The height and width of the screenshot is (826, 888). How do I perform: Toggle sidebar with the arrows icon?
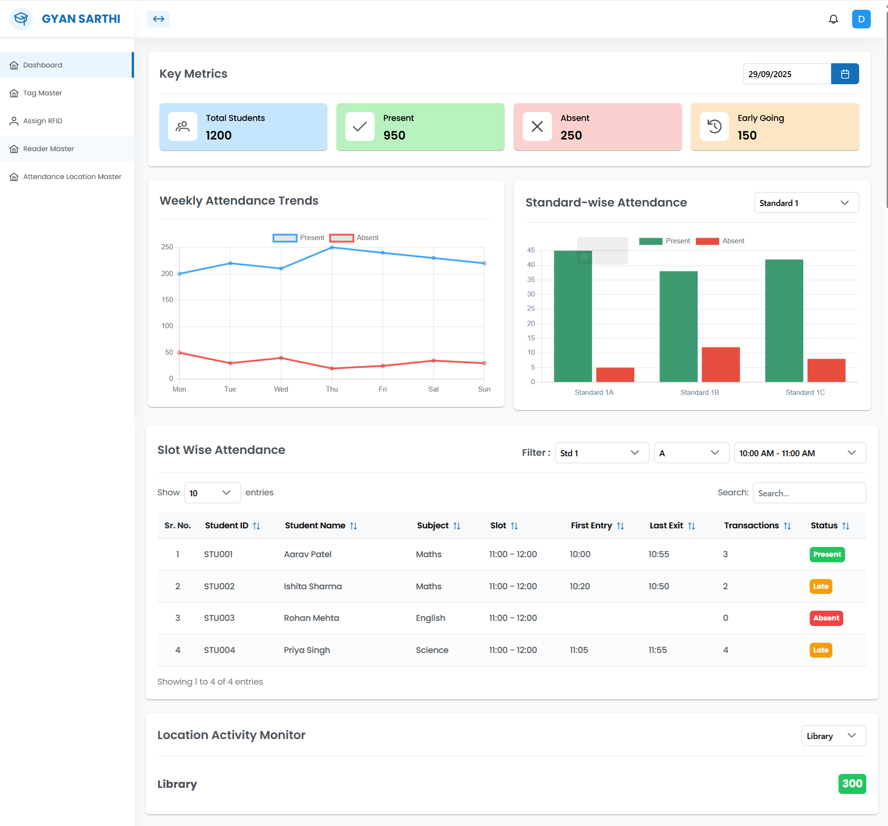[x=158, y=19]
